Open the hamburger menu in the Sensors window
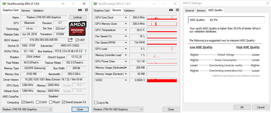 (x=177, y=10)
